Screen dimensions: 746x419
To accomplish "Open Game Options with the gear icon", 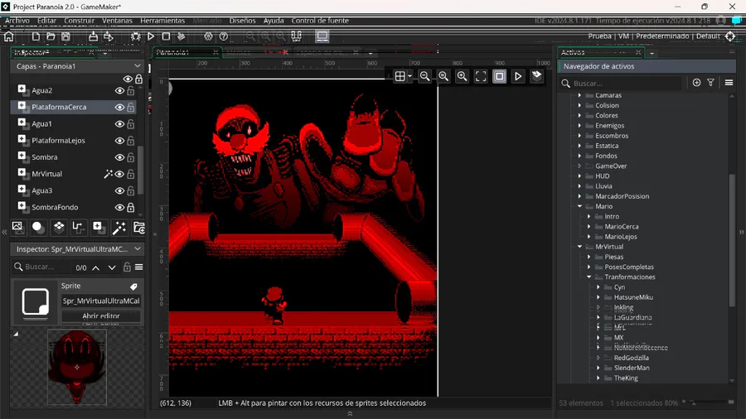I will click(208, 36).
